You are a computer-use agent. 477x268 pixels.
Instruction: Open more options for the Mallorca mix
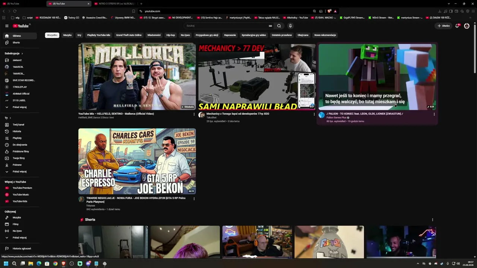194,114
